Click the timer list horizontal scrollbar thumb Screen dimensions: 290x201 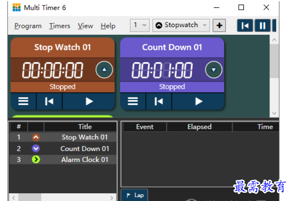(x=30, y=198)
